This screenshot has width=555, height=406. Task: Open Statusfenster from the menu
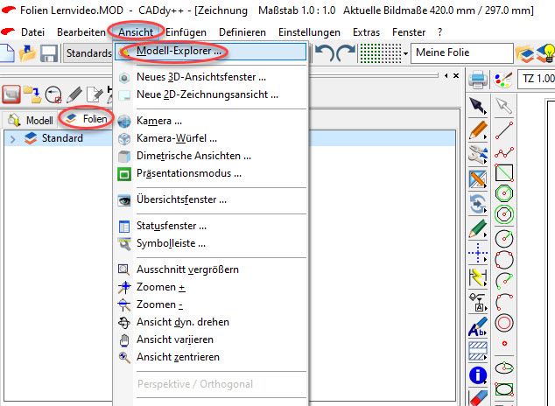(211, 226)
